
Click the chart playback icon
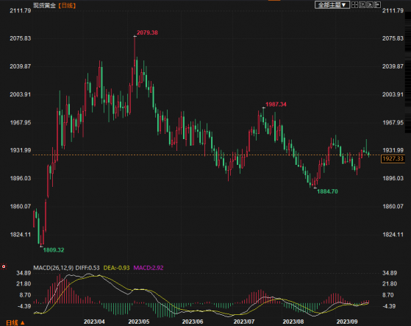(x=370, y=4)
